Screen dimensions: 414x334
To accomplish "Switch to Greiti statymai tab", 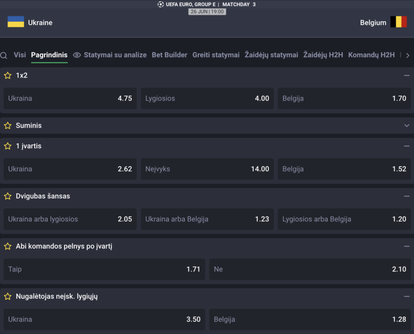I will point(216,55).
